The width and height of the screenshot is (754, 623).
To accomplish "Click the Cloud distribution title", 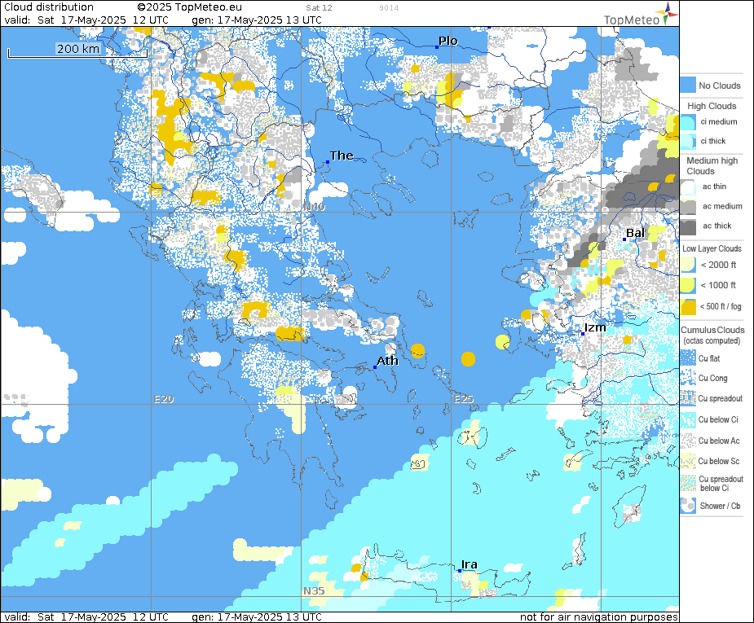I will pos(49,7).
